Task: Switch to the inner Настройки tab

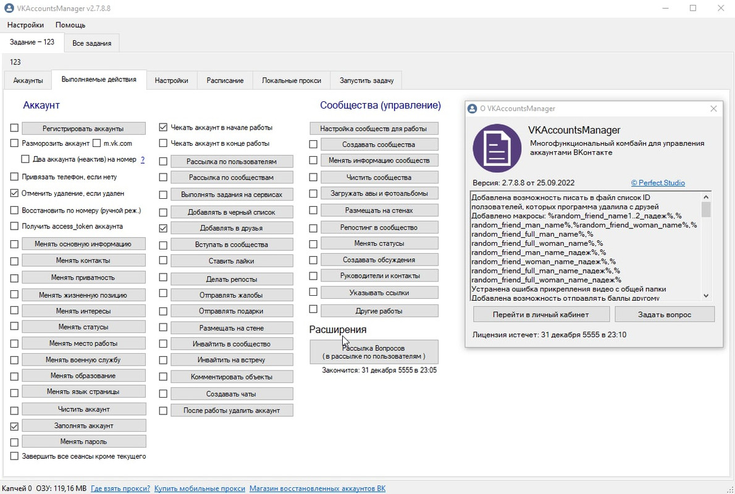Action: coord(172,80)
